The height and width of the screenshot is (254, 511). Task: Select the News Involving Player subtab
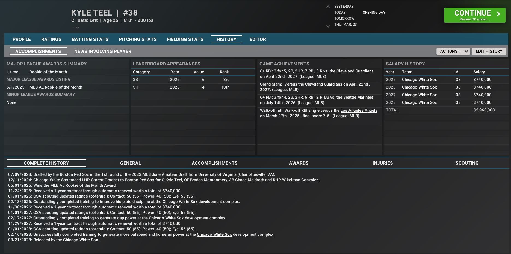103,51
